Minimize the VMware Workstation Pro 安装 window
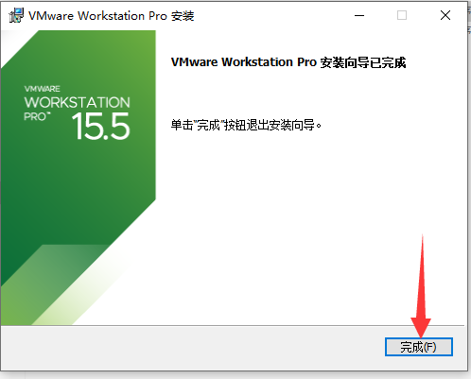Image resolution: width=471 pixels, height=379 pixels. tap(359, 15)
